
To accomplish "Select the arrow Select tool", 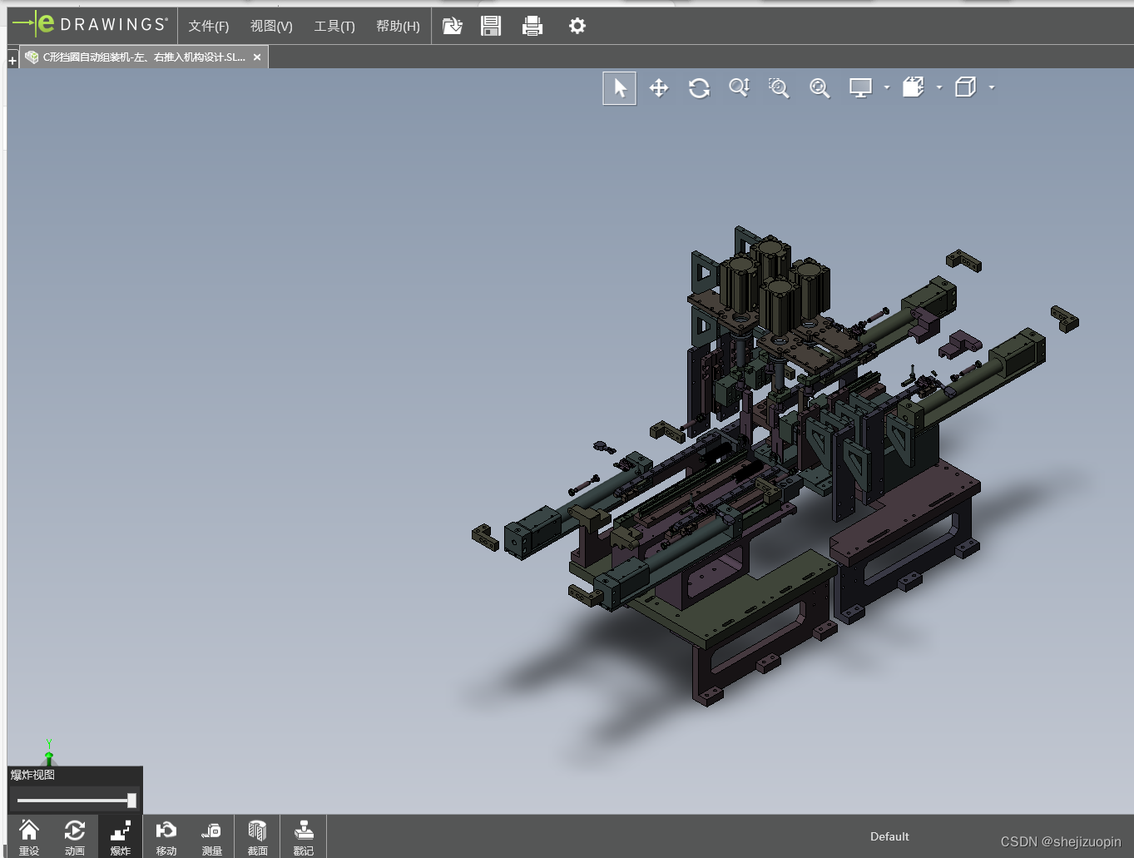I will point(620,88).
